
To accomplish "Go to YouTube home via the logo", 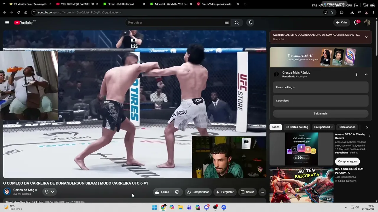I will (23, 23).
